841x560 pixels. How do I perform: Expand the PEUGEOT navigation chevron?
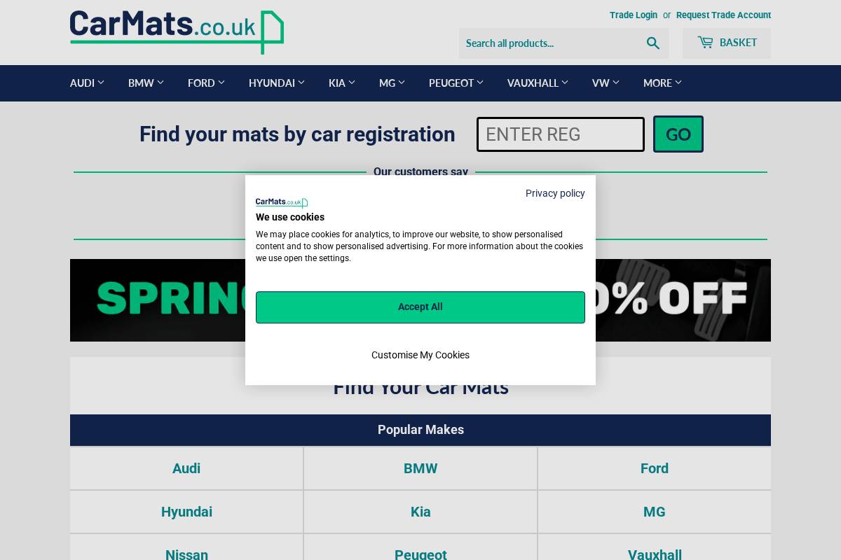point(480,83)
